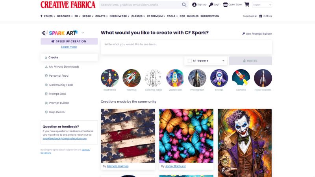This screenshot has width=315, height=177.
Task: Click the Speed Up Creation button
Action: pyautogui.click(x=69, y=41)
